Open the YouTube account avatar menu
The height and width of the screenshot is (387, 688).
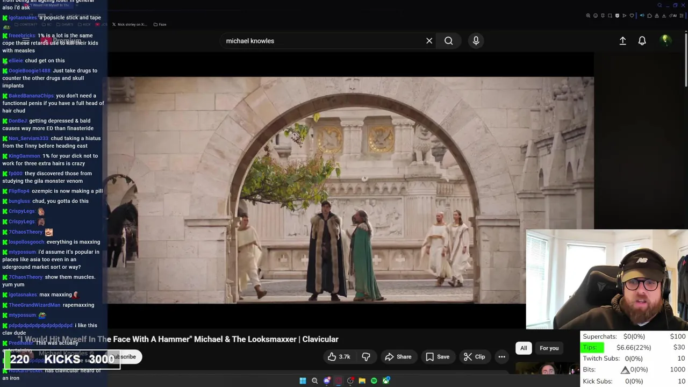point(665,40)
